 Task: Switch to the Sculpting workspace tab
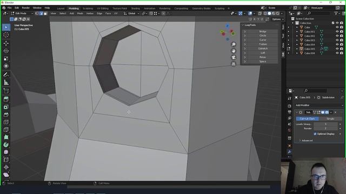(88, 9)
